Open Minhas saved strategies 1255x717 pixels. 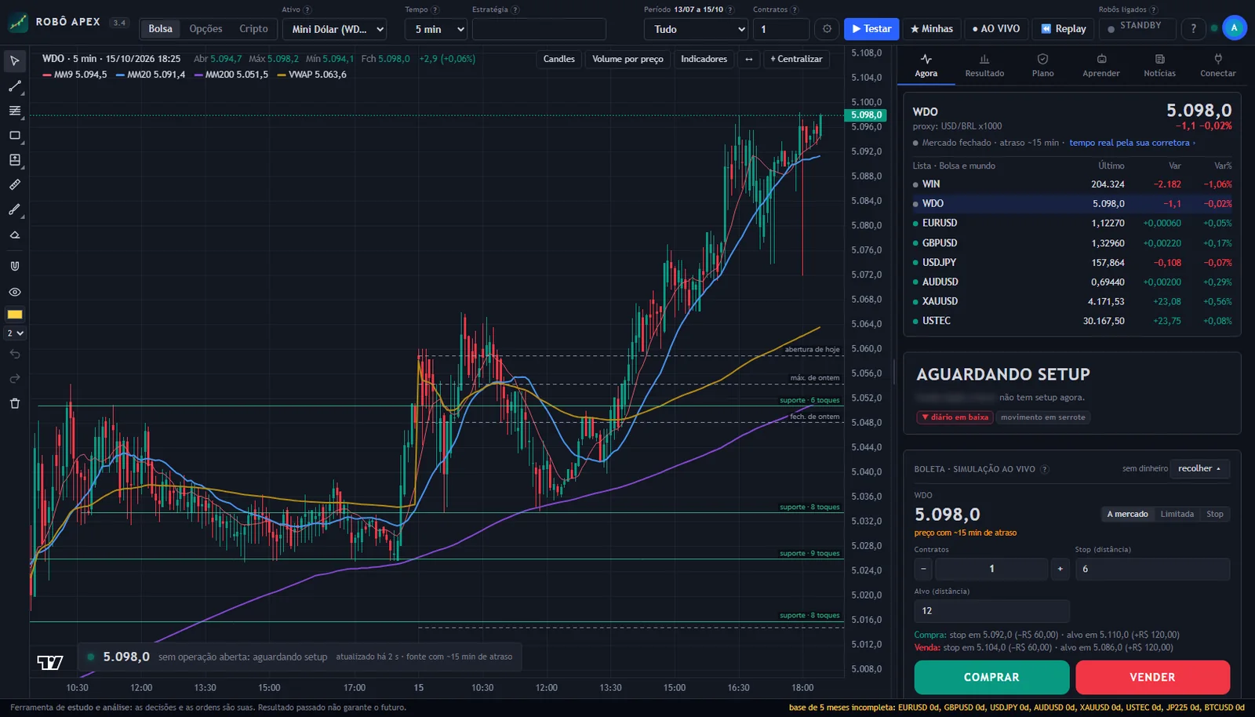coord(932,29)
